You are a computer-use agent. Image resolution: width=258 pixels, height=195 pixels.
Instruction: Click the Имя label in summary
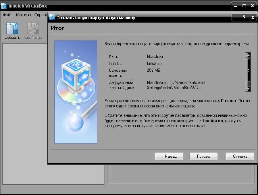pos(113,57)
